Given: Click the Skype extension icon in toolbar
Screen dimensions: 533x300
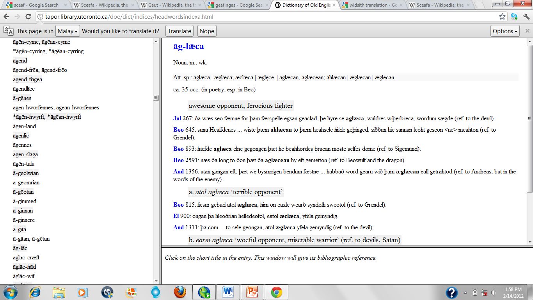Looking at the screenshot, I should 514,17.
